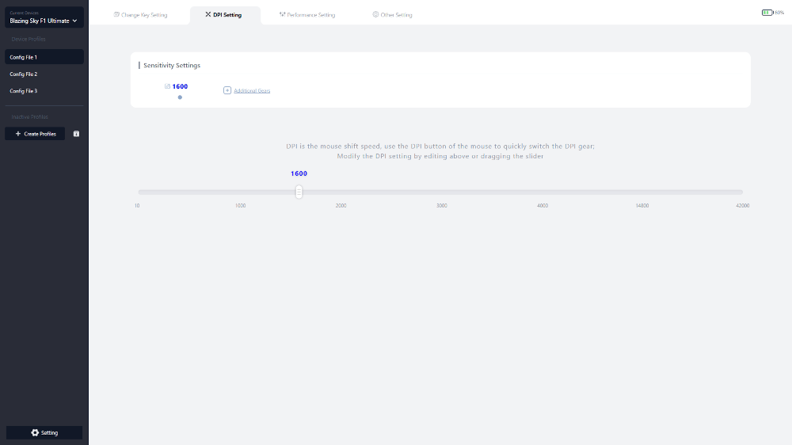This screenshot has height=445, width=792.
Task: Click the 2000 tick on DPI slider
Action: (x=341, y=206)
